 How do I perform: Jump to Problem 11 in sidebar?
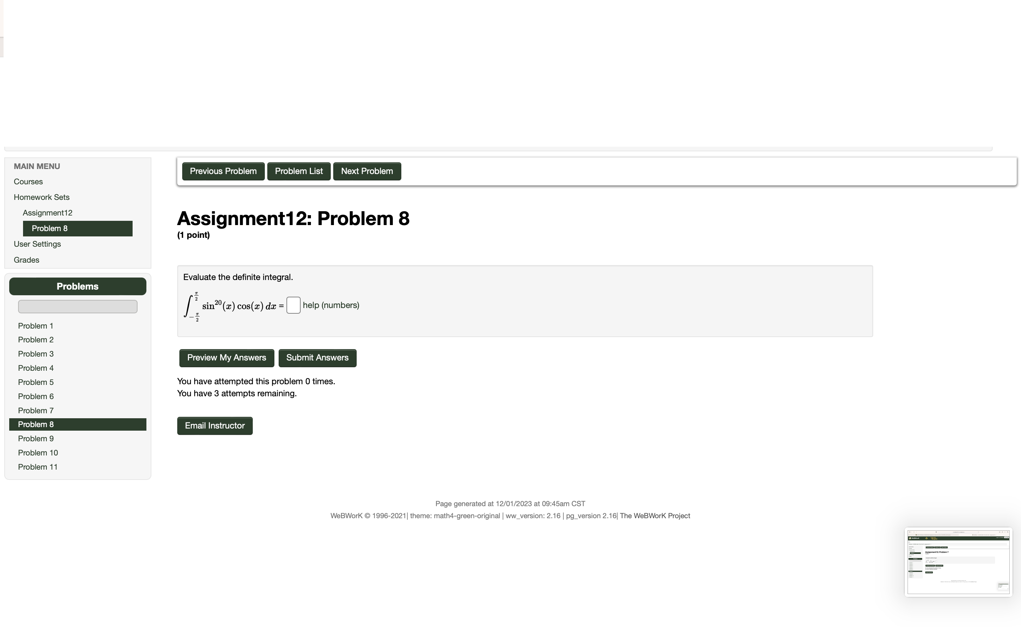click(x=38, y=467)
